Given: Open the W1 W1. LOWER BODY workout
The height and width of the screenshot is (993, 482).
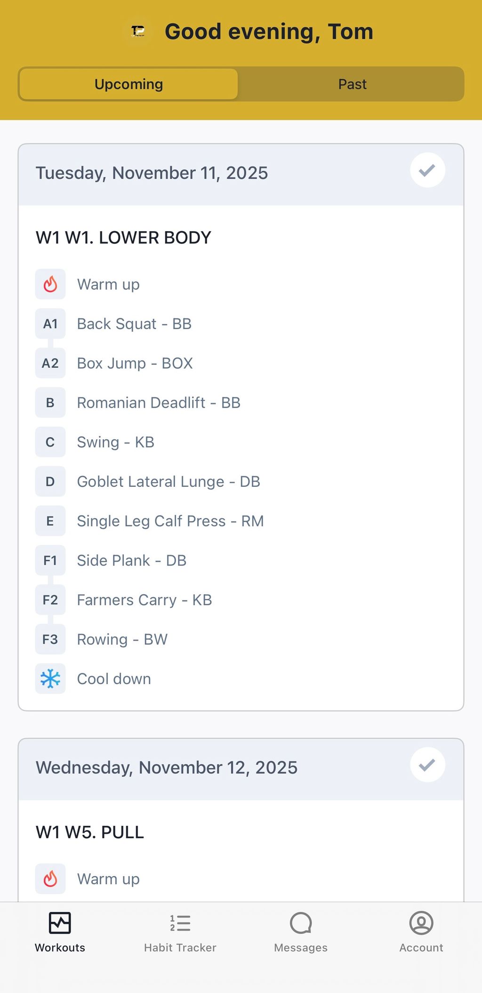Looking at the screenshot, I should (x=123, y=238).
